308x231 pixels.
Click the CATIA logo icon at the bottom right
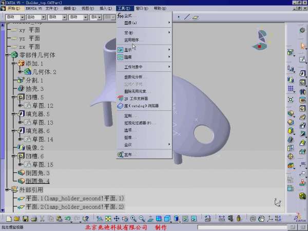(300, 218)
